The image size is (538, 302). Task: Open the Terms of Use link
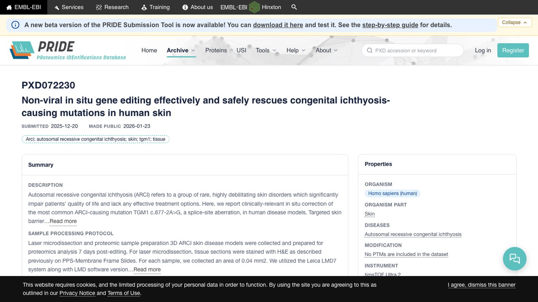124,293
